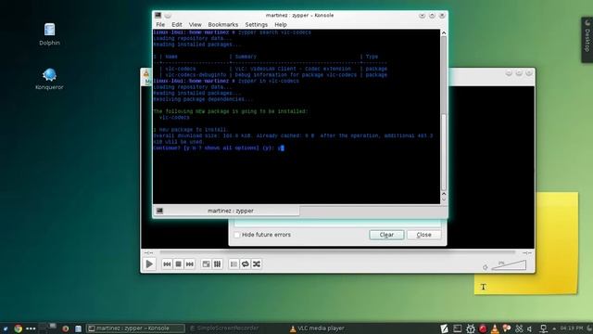The width and height of the screenshot is (593, 334).
Task: Switch to VLC media player taskbar entry
Action: (317, 328)
